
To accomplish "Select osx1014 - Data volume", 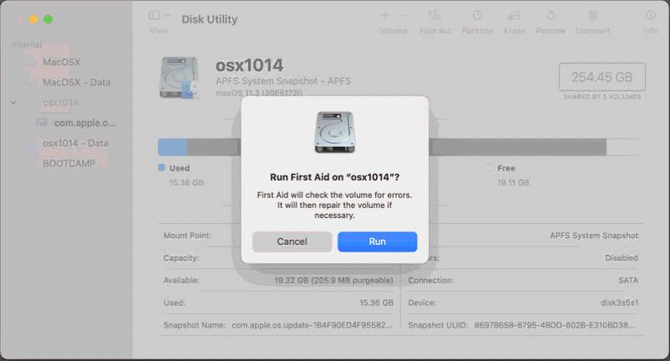I will pos(75,143).
